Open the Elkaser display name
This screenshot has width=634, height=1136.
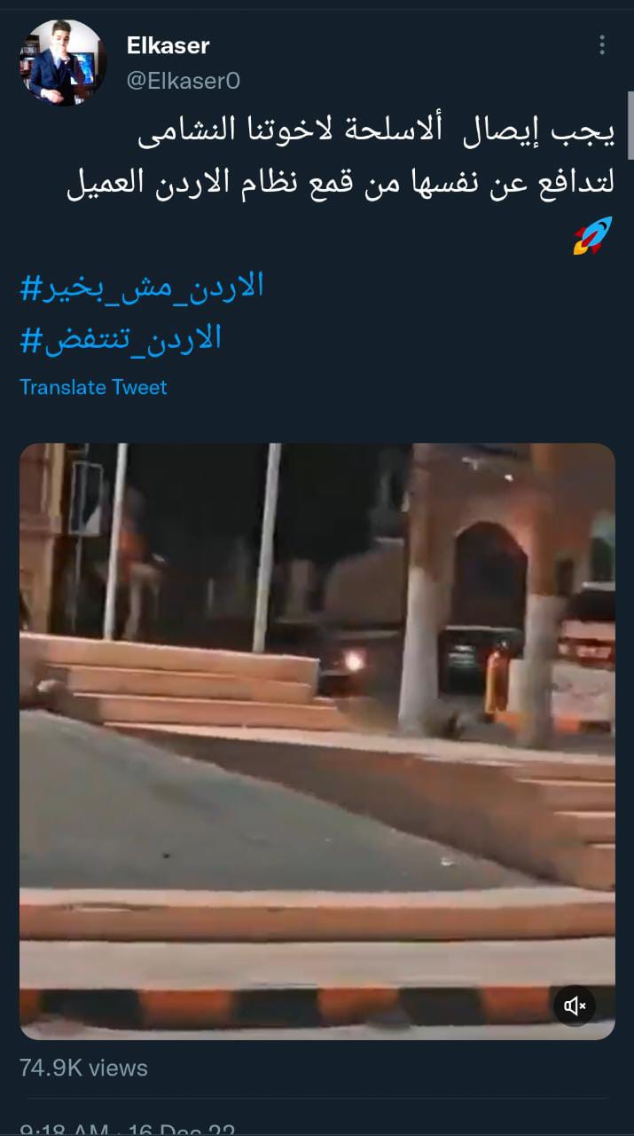(168, 45)
